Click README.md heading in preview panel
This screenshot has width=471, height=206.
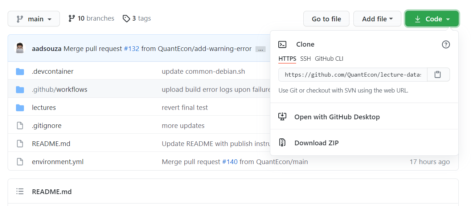coord(52,192)
